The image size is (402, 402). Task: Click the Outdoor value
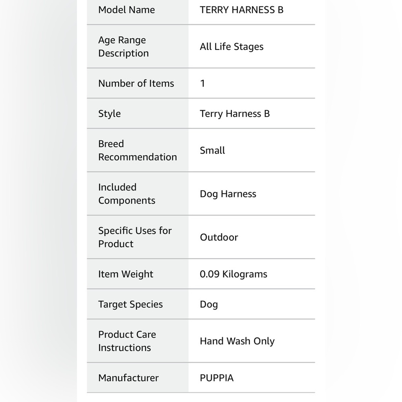tap(219, 237)
